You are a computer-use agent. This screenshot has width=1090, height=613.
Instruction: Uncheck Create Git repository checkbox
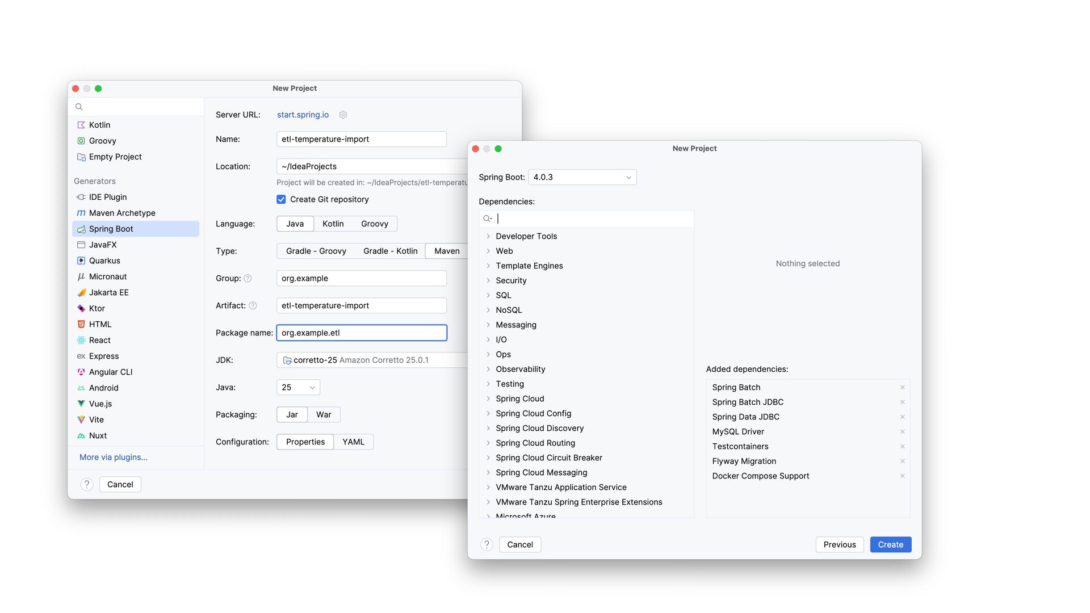point(281,199)
